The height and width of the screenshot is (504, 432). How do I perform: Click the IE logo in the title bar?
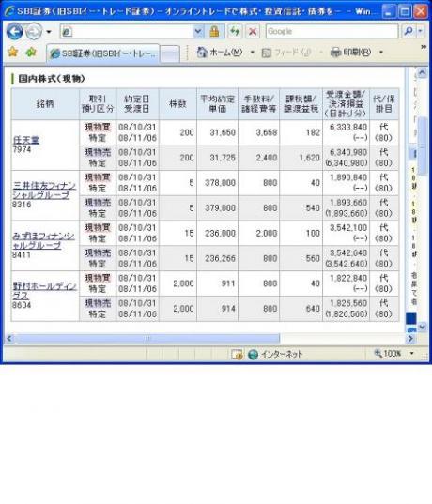(9, 11)
